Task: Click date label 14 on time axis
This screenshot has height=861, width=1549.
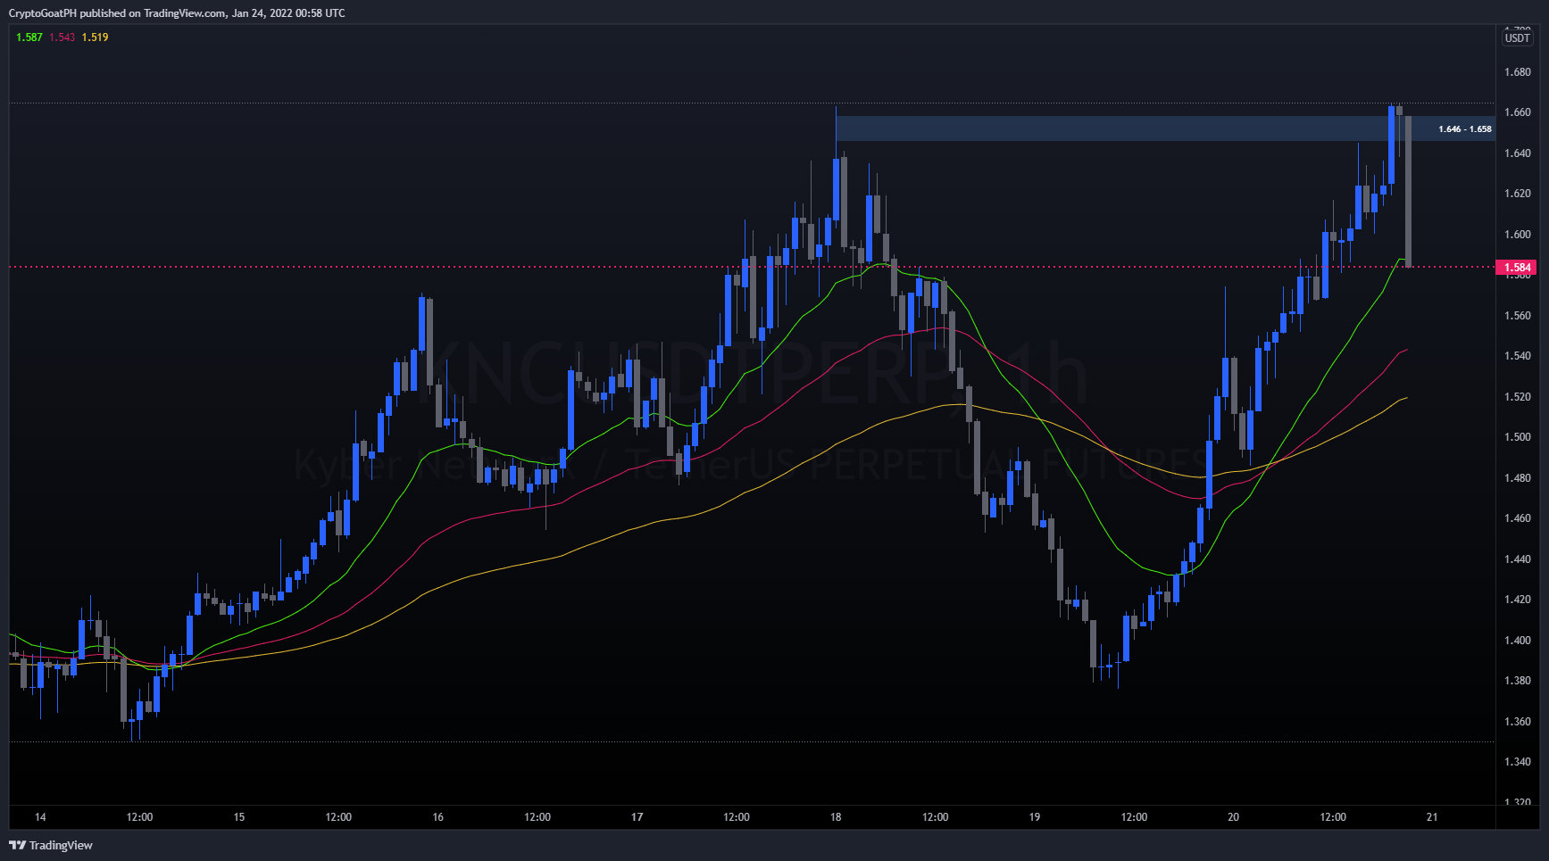Action: pos(40,817)
